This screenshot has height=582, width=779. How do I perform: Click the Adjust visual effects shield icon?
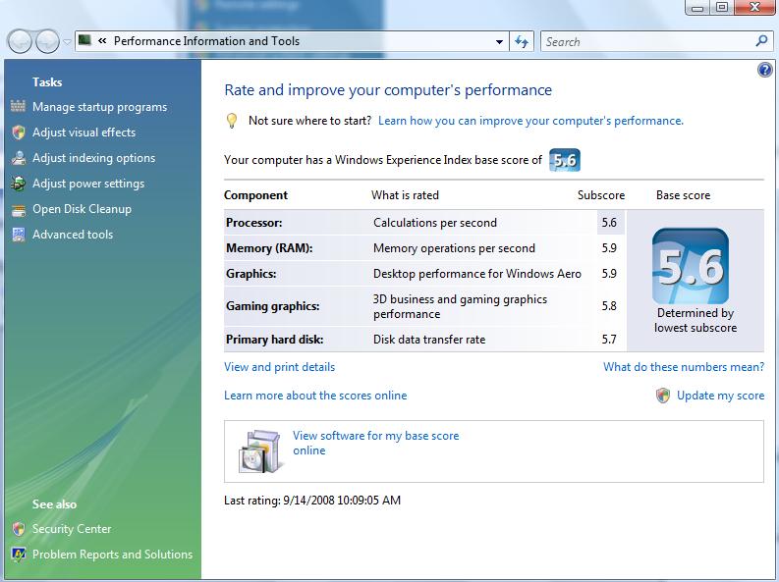pos(19,132)
